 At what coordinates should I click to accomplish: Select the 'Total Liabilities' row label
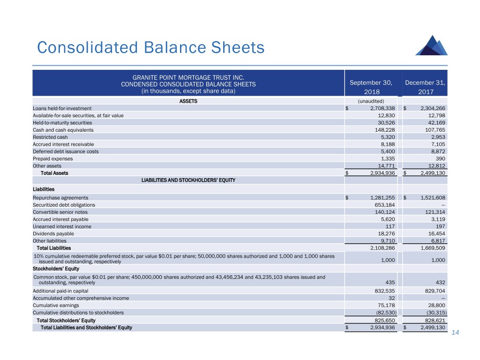click(x=53, y=248)
